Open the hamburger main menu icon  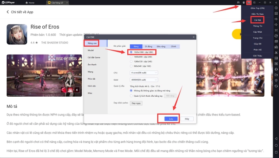(x=249, y=3)
